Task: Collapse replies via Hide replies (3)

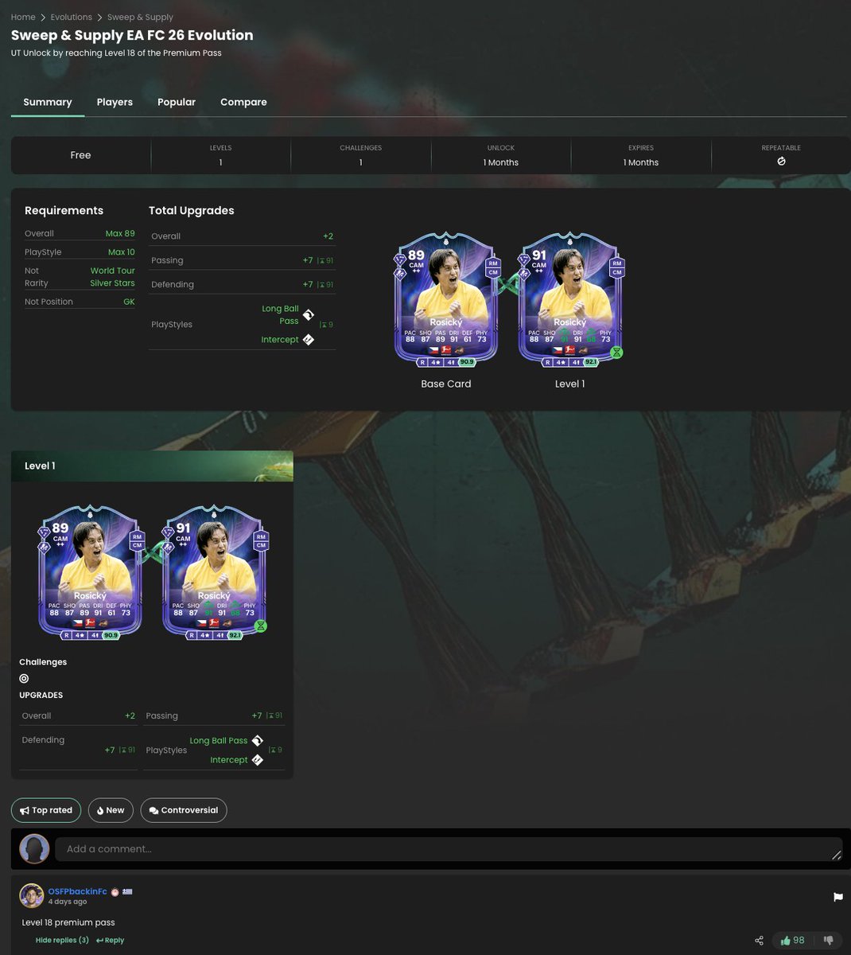Action: click(62, 940)
